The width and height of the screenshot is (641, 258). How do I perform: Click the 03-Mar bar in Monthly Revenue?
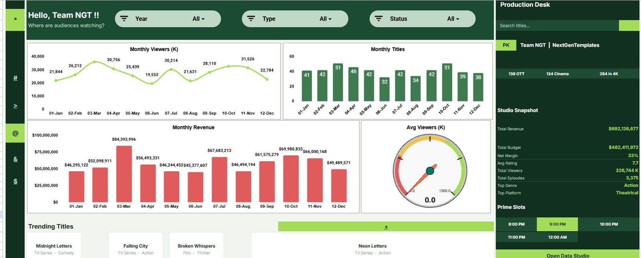point(124,174)
